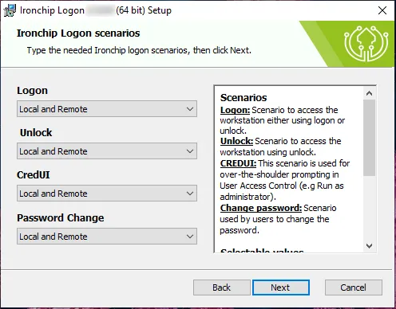Click the scroll-up arrow in the Scenarios panel

coord(369,93)
